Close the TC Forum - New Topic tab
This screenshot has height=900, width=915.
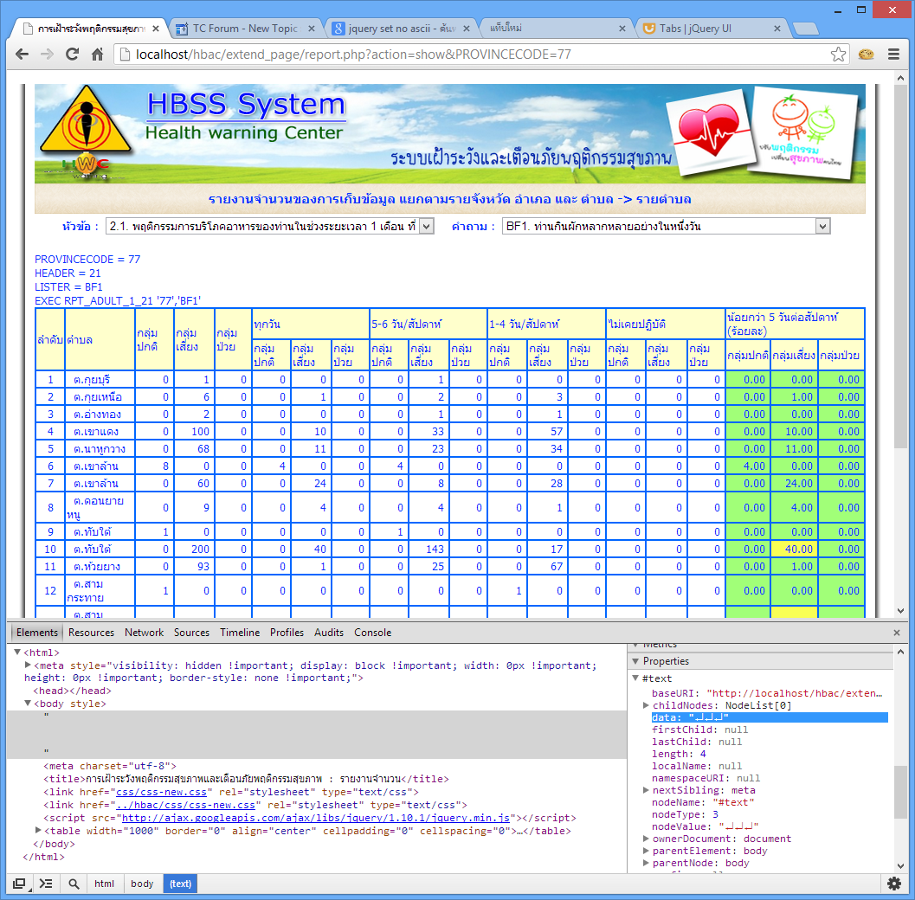coord(312,29)
